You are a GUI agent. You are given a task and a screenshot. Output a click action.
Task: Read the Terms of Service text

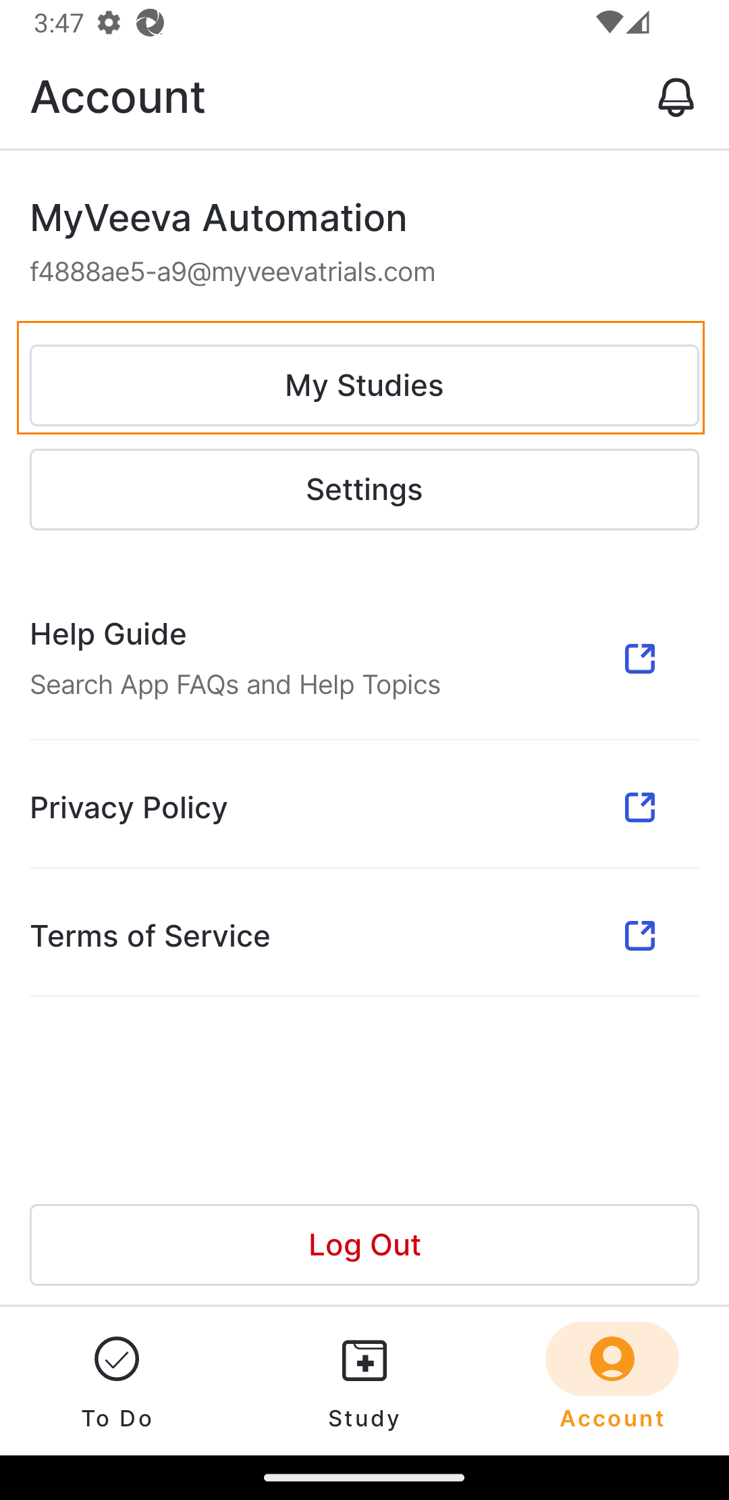click(150, 936)
